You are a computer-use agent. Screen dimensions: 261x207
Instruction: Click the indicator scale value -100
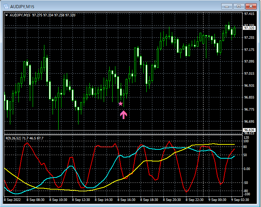click(246, 194)
